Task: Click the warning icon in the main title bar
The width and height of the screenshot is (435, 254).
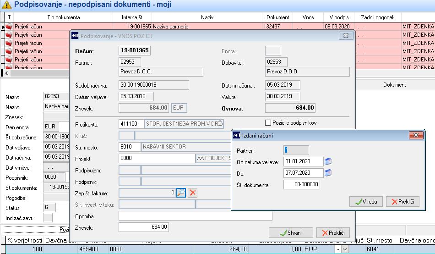Action: tap(7, 5)
